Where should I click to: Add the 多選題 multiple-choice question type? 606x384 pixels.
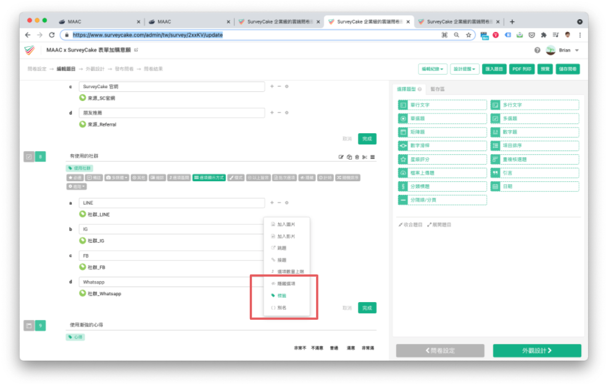[535, 118]
